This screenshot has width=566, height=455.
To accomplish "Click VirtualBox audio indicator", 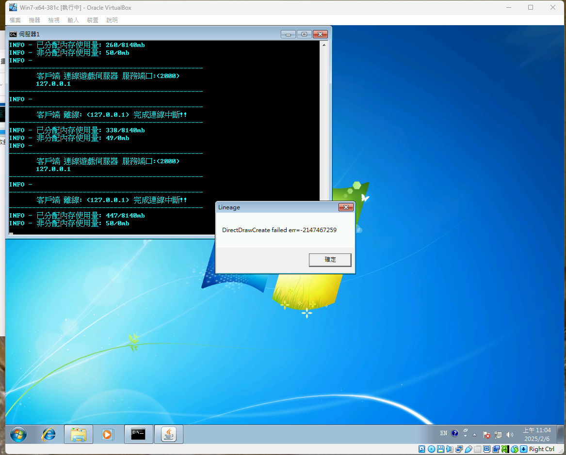I will click(450, 449).
